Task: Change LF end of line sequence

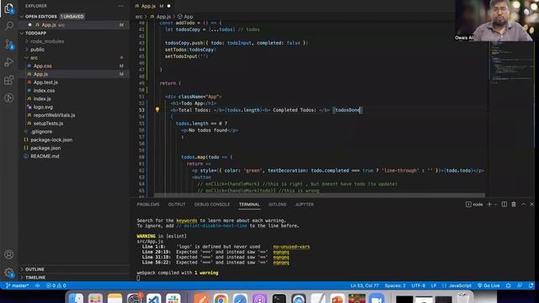Action: pyautogui.click(x=434, y=285)
